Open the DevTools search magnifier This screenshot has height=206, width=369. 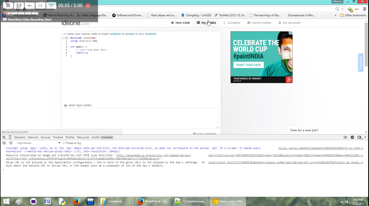[4, 138]
